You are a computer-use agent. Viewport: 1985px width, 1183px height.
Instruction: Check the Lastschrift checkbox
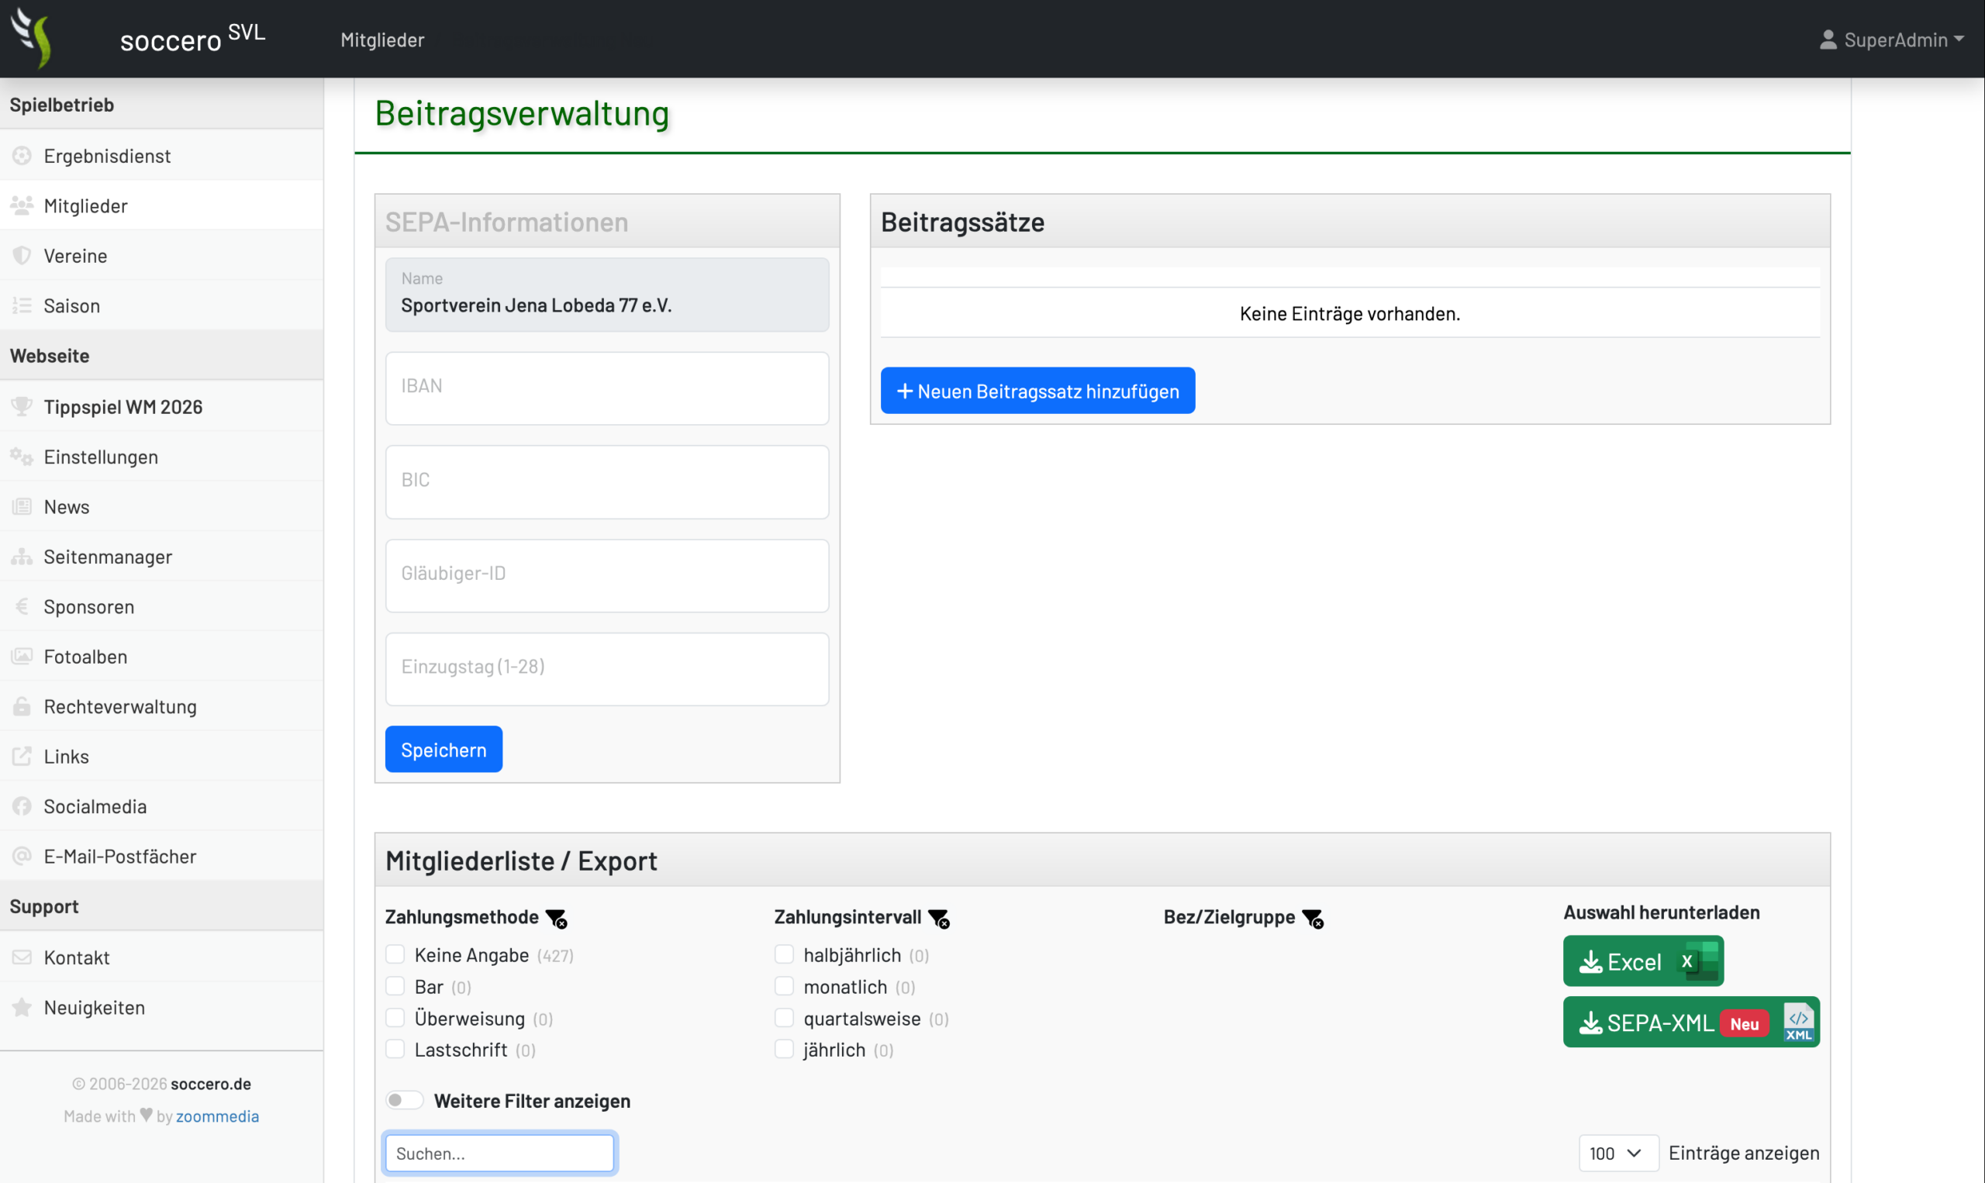(x=395, y=1049)
